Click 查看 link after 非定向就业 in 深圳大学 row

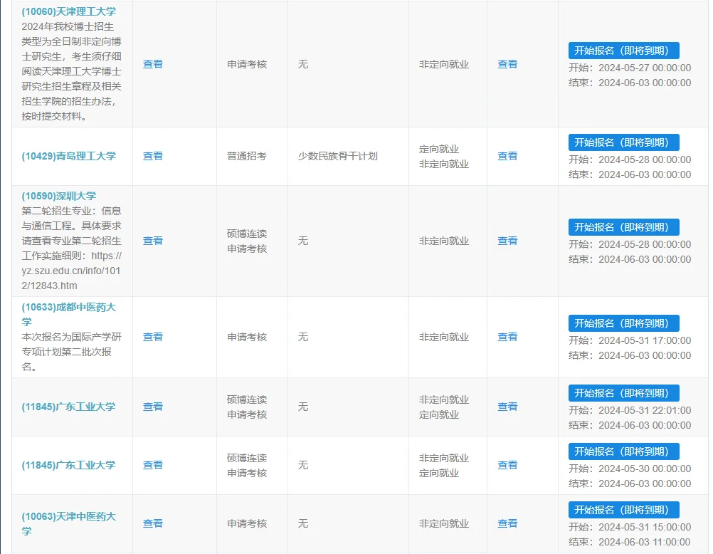507,241
